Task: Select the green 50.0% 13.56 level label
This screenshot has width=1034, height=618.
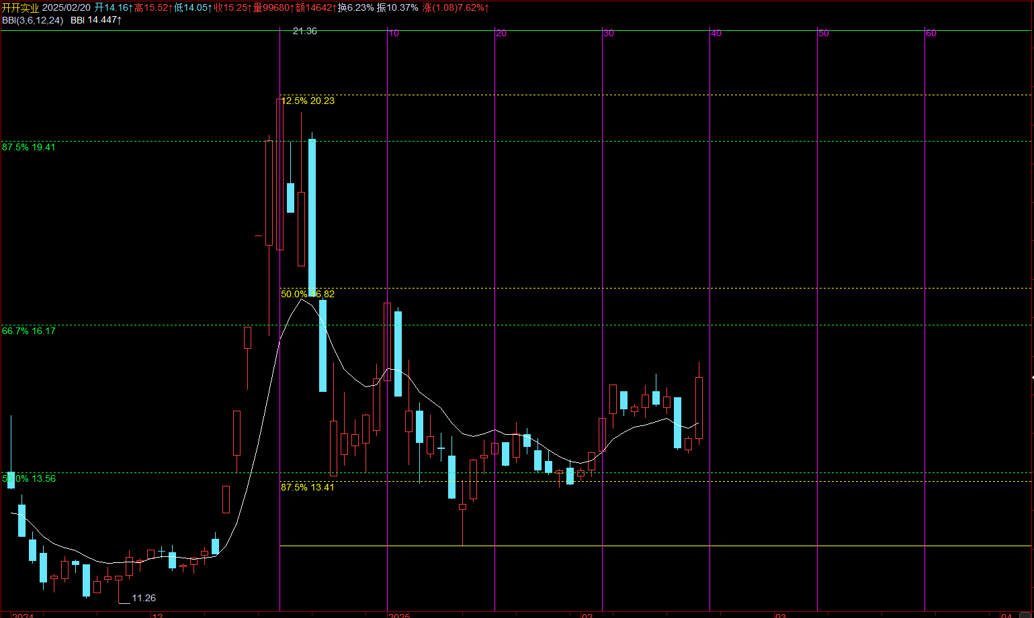Action: (29, 478)
